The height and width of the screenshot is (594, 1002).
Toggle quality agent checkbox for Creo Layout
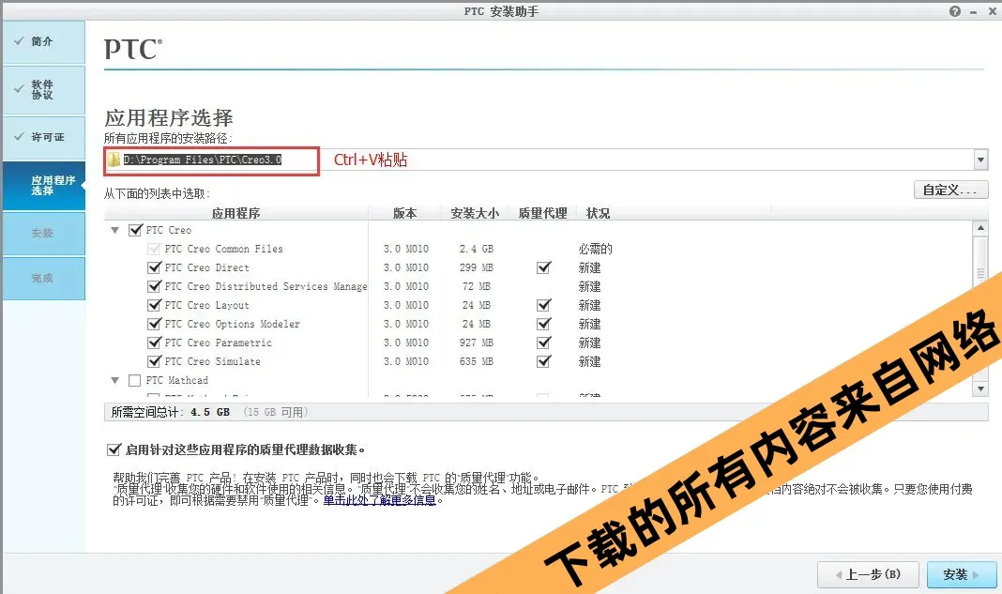click(x=544, y=305)
